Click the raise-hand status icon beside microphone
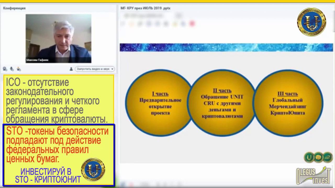The height and width of the screenshot is (188, 335). point(19,69)
